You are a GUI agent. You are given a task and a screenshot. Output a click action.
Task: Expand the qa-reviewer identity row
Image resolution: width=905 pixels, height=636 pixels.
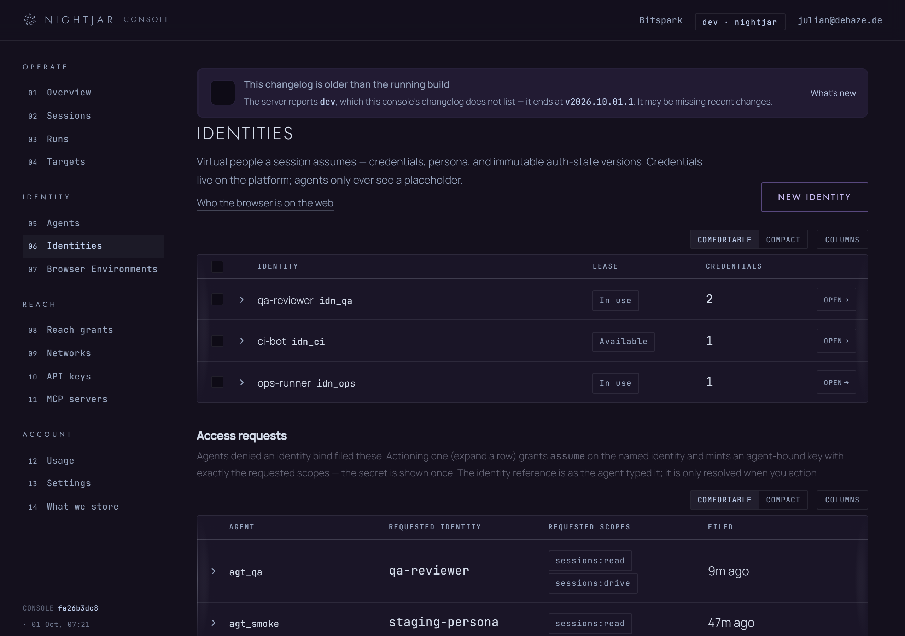[x=241, y=300]
